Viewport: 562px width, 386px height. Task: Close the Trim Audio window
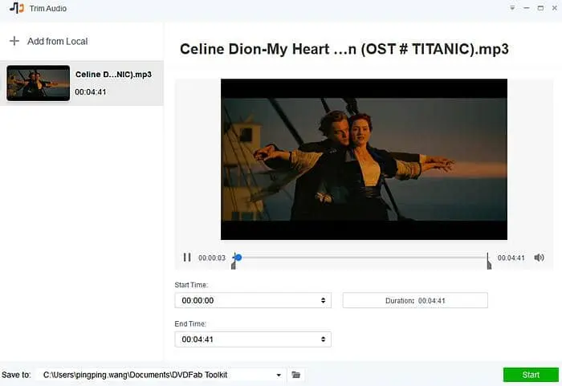pos(554,8)
